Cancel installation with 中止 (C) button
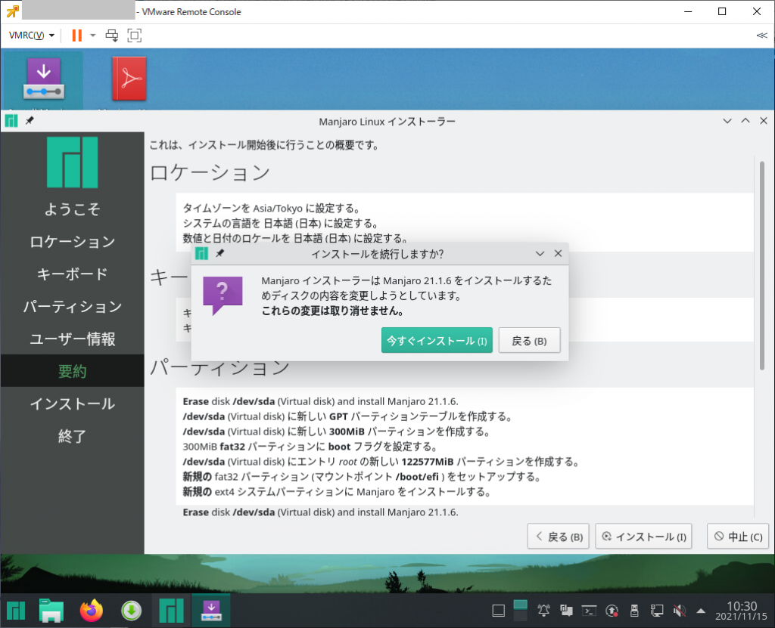This screenshot has width=775, height=628. tap(738, 536)
